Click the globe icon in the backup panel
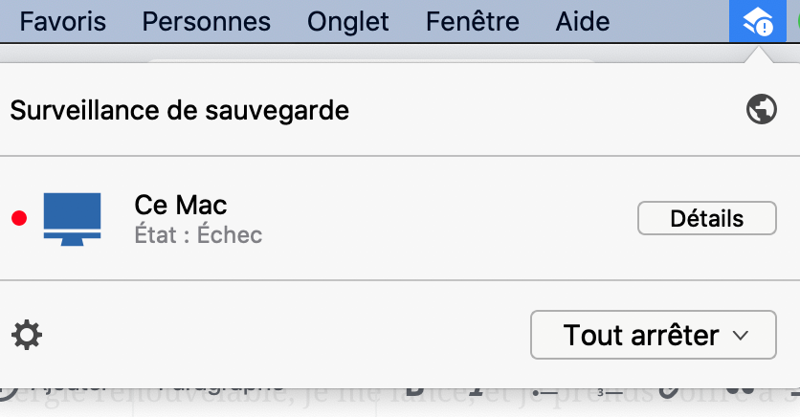Screen dimensions: 800x417 (x=761, y=109)
